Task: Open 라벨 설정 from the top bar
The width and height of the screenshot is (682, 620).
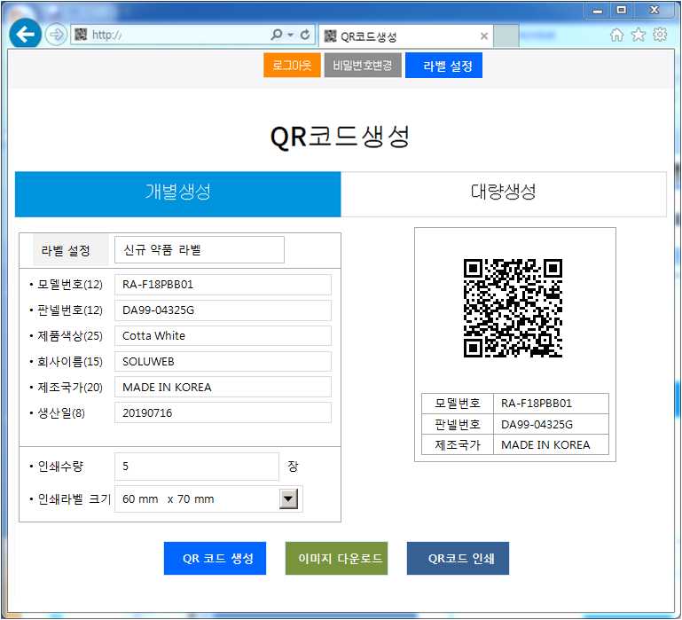Action: tap(443, 66)
